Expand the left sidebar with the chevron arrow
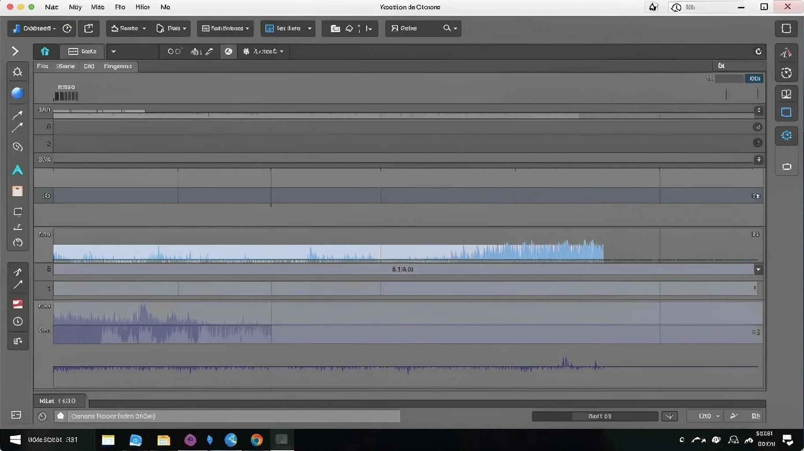The width and height of the screenshot is (804, 451). click(15, 51)
